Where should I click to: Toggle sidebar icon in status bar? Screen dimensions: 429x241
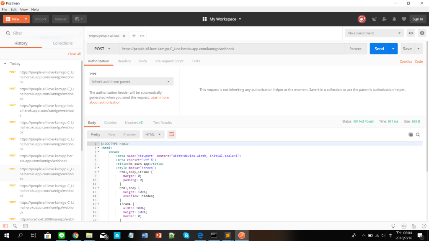[x=5, y=226]
